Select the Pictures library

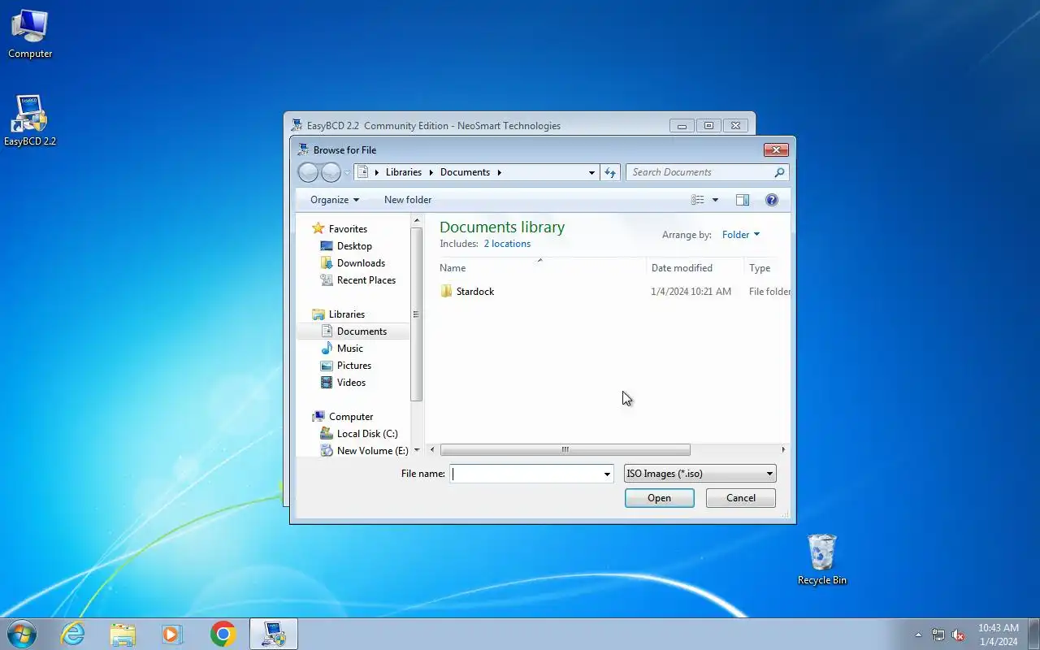pos(353,366)
